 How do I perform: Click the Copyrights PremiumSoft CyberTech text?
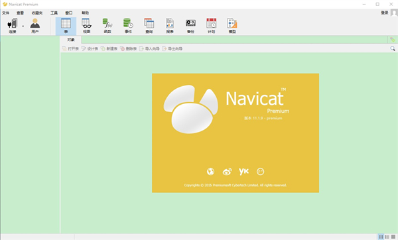click(235, 185)
